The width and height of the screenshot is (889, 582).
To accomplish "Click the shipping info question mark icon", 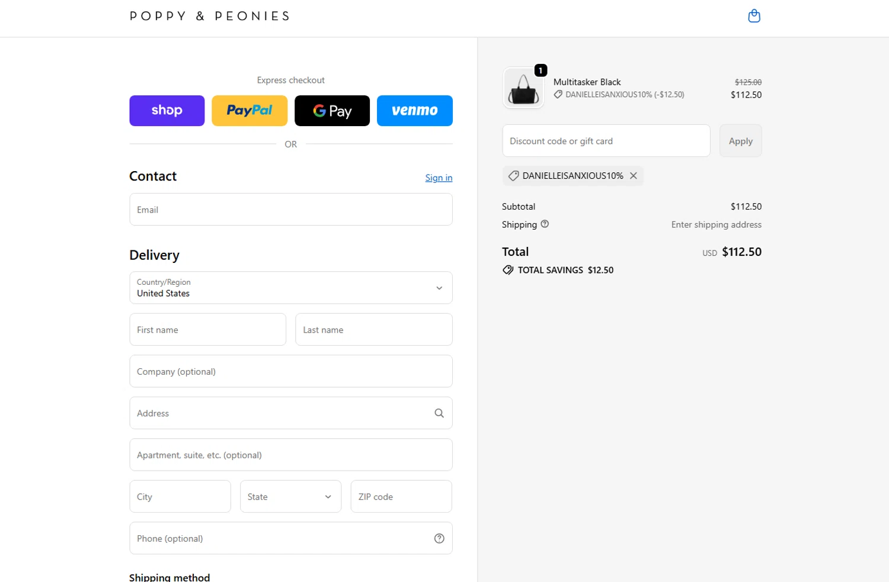I will (545, 224).
